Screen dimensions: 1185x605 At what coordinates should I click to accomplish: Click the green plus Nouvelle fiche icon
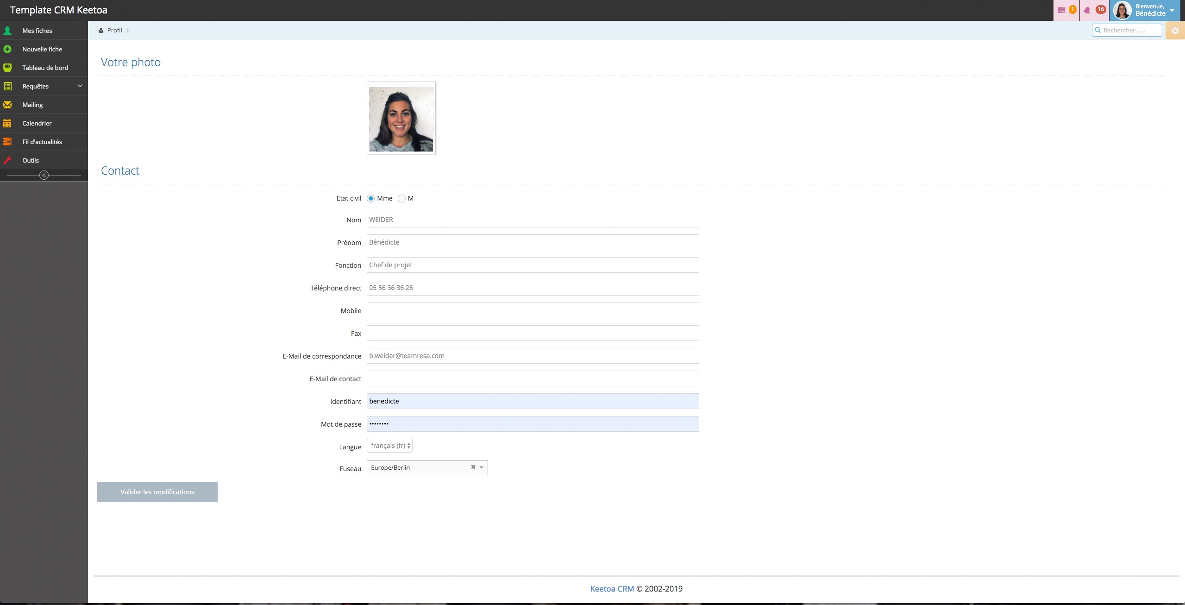[x=7, y=49]
